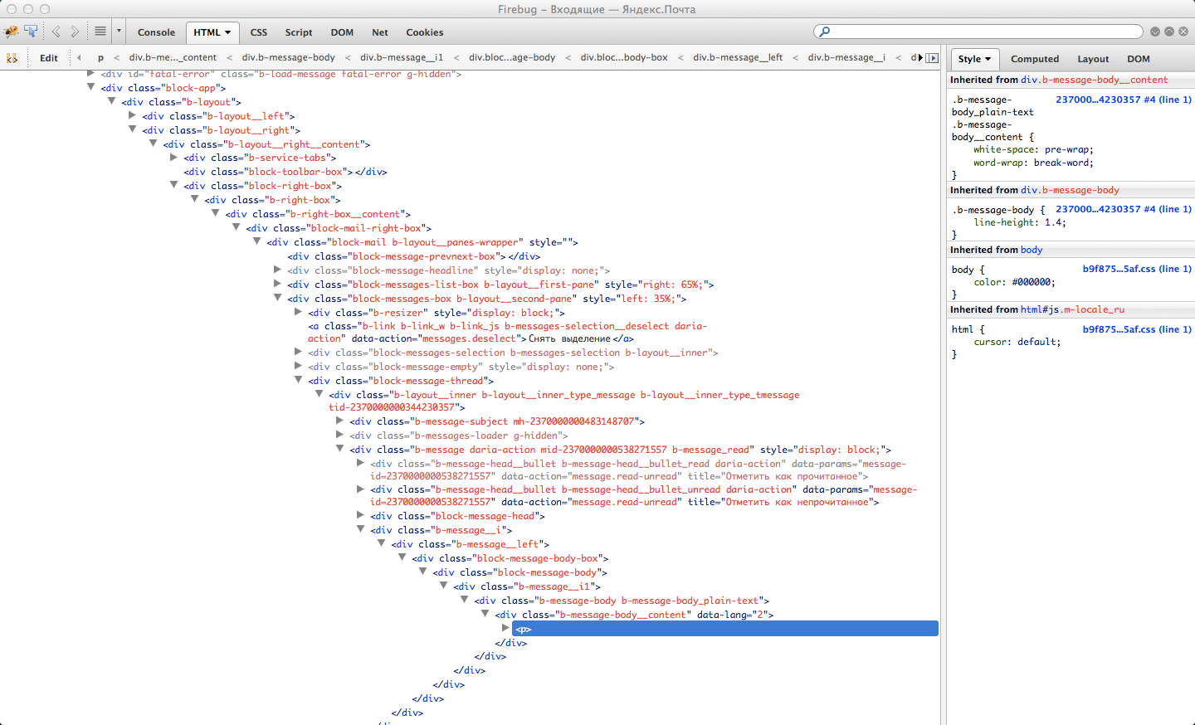Open the 237000...4230357 #4 link for .b-message-body_plain-text
1195x725 pixels.
[x=1124, y=100]
